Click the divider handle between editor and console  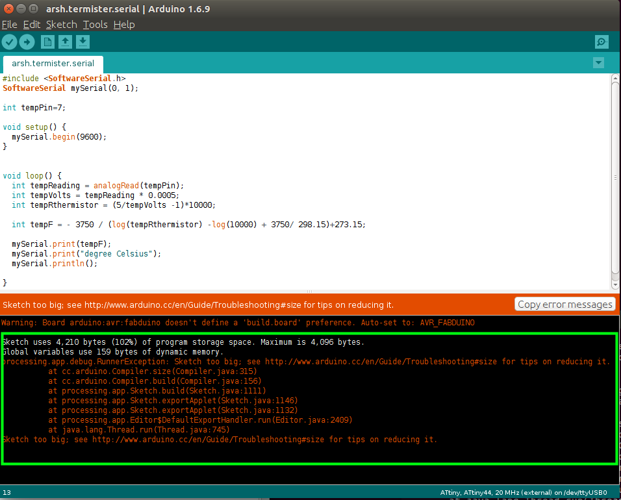click(309, 292)
